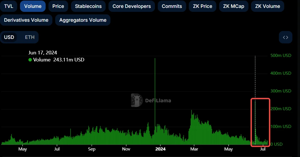The image size is (300, 157).
Task: Show Derivatives Volume on chart
Action: click(x=26, y=20)
